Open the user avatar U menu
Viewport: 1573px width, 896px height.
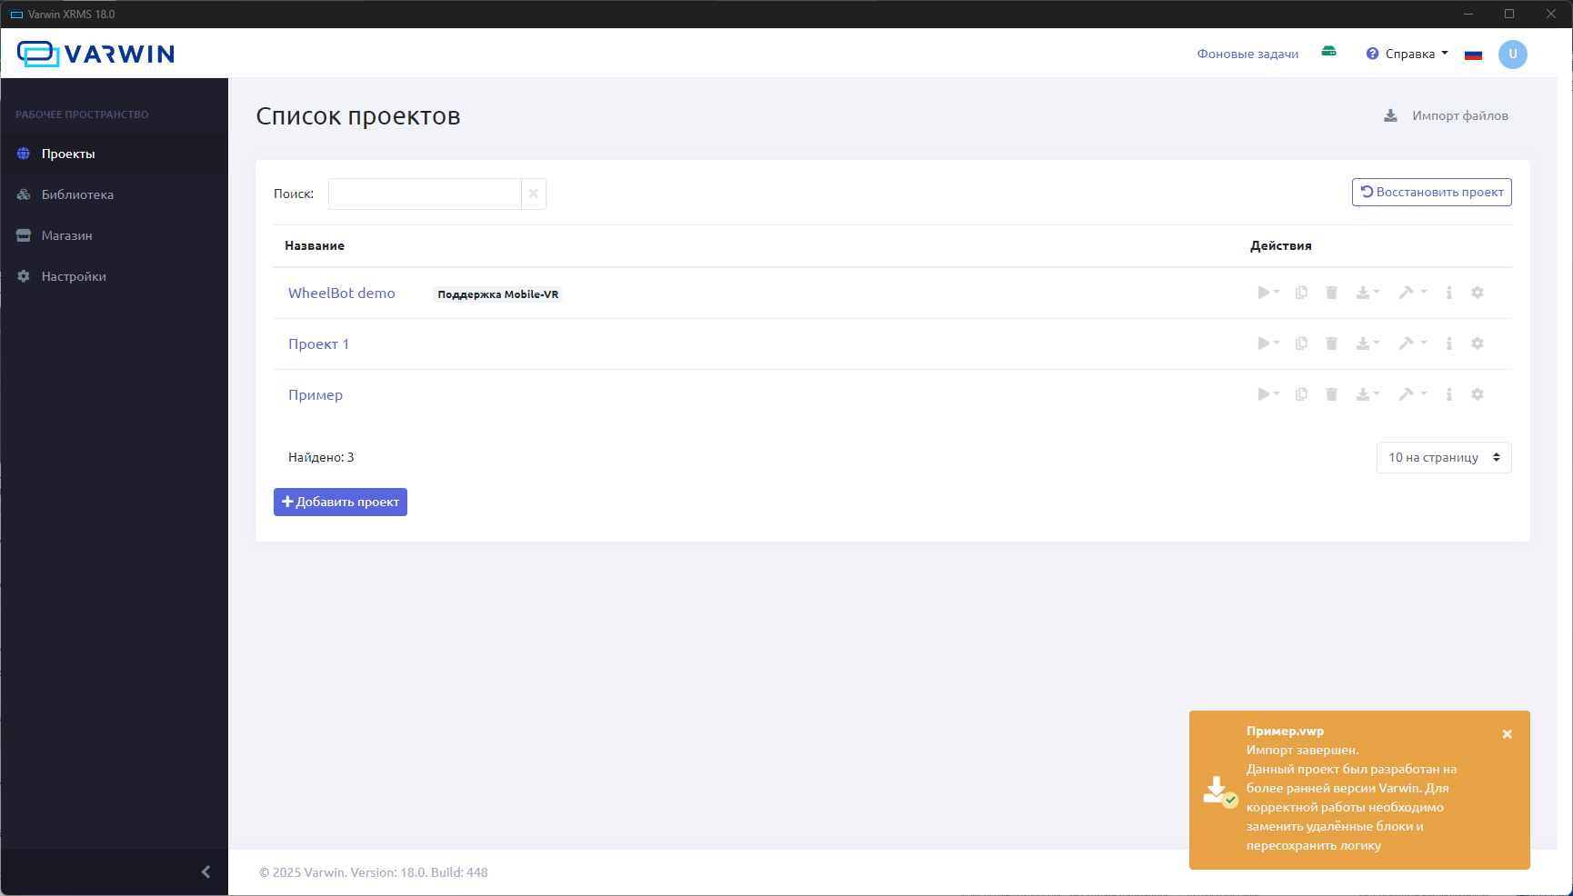(x=1512, y=55)
